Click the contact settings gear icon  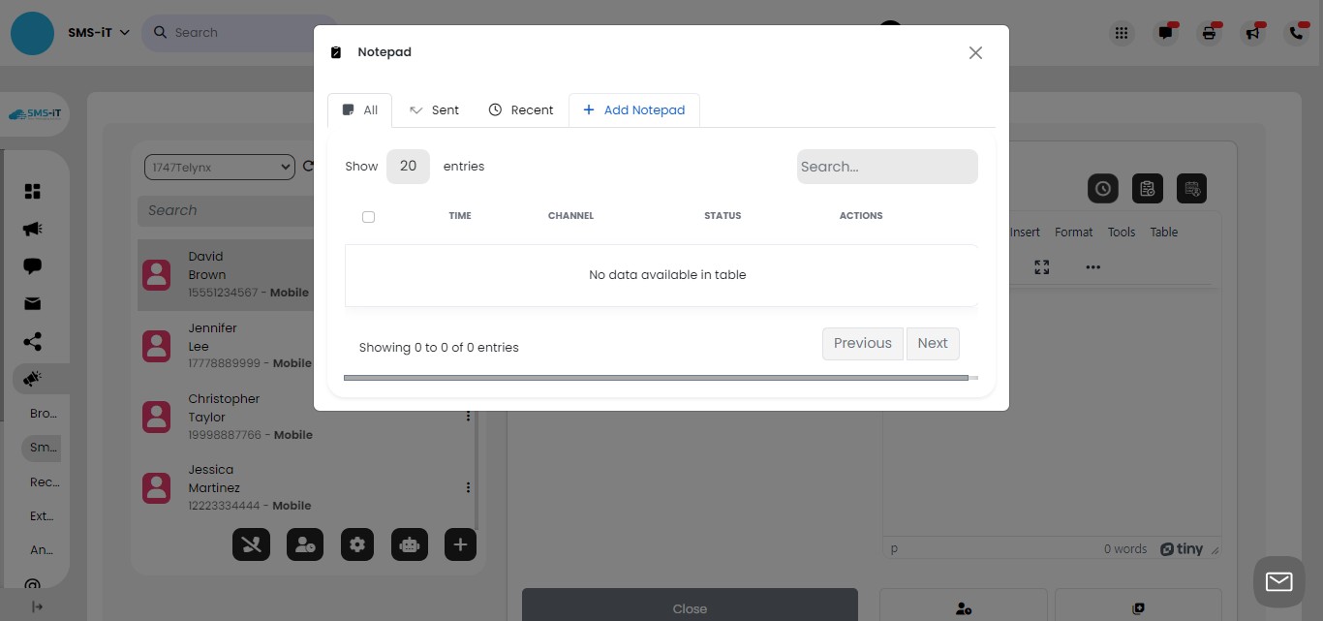click(356, 544)
